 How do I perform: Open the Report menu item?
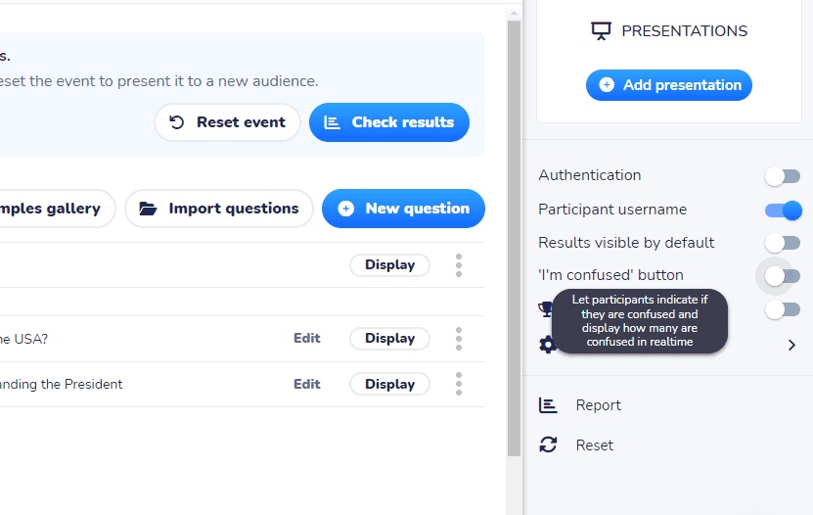(598, 405)
